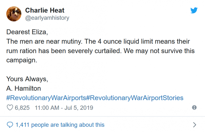Open "1,411 people are talking about this"
This screenshot has height=132, width=205.
point(60,125)
